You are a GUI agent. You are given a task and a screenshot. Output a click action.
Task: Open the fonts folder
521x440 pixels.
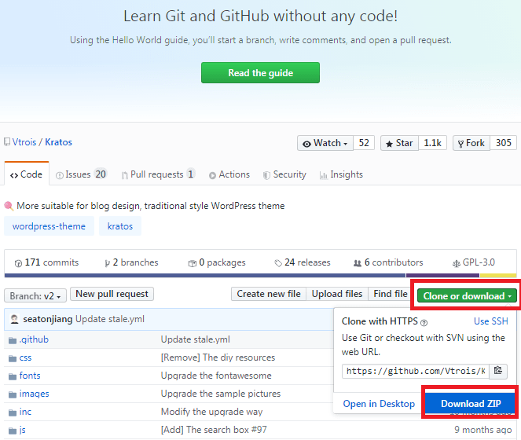[30, 376]
